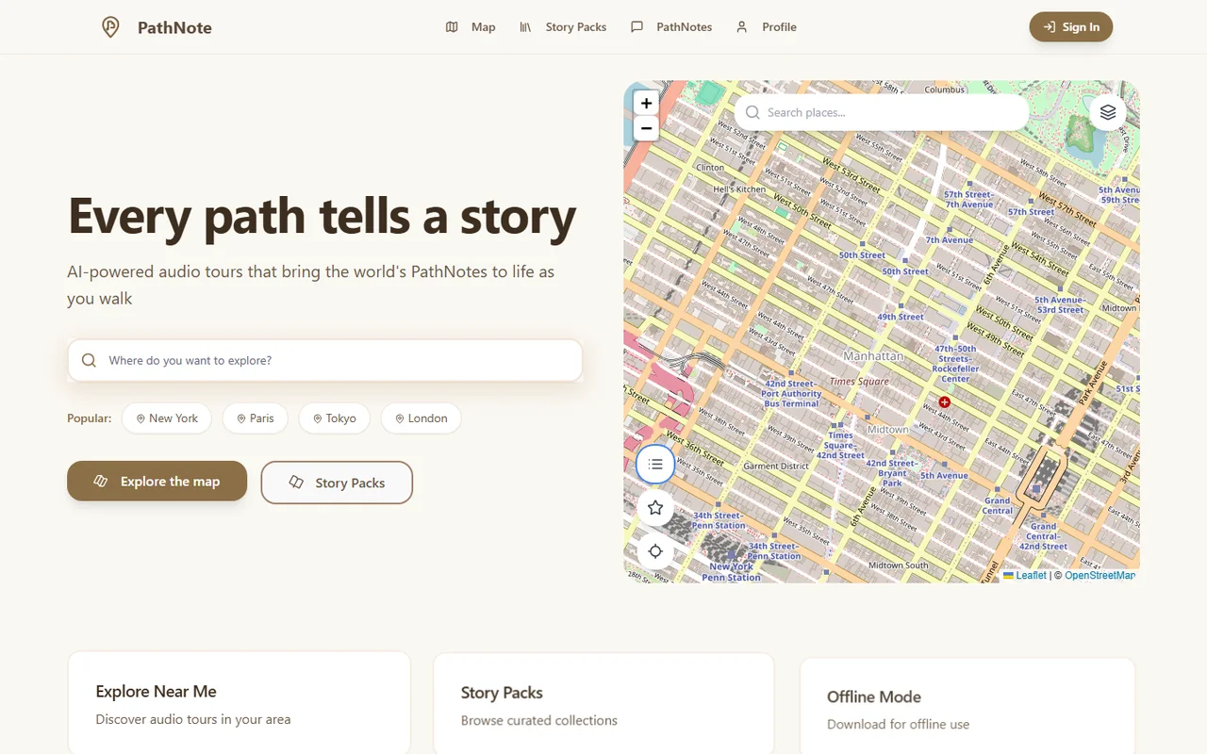The height and width of the screenshot is (754, 1207).
Task: Click the 'Manhattan' label on map
Action: [873, 356]
